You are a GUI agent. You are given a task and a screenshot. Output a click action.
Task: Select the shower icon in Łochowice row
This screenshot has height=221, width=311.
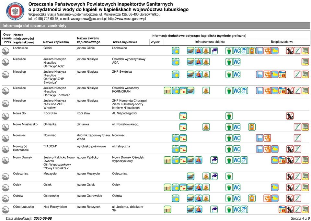point(244,51)
